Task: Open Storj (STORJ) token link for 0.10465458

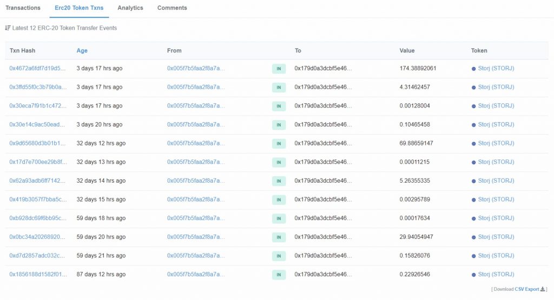Action: click(x=496, y=125)
